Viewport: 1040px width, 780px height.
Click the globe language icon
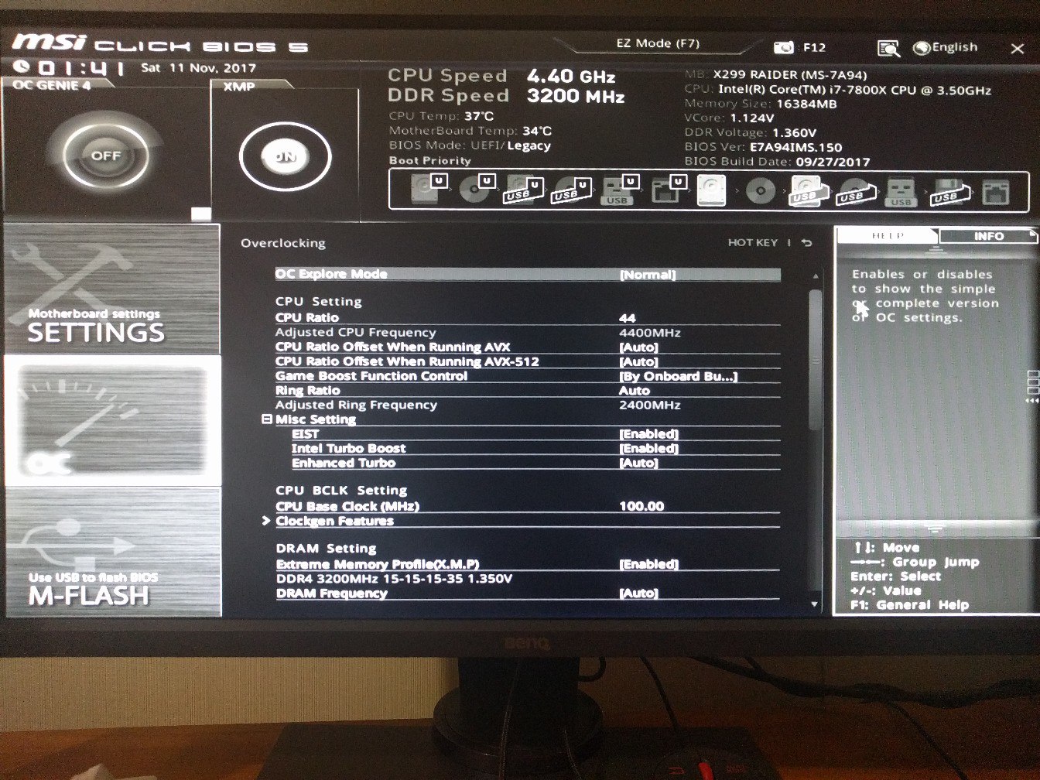922,48
